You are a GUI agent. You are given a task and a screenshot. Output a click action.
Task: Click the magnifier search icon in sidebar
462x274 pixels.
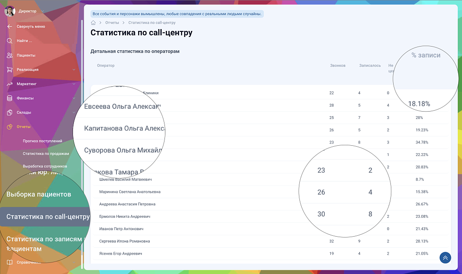point(10,41)
